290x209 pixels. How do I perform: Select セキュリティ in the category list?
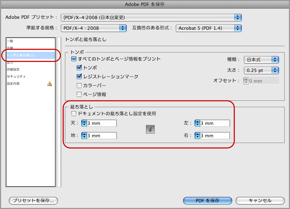31,76
